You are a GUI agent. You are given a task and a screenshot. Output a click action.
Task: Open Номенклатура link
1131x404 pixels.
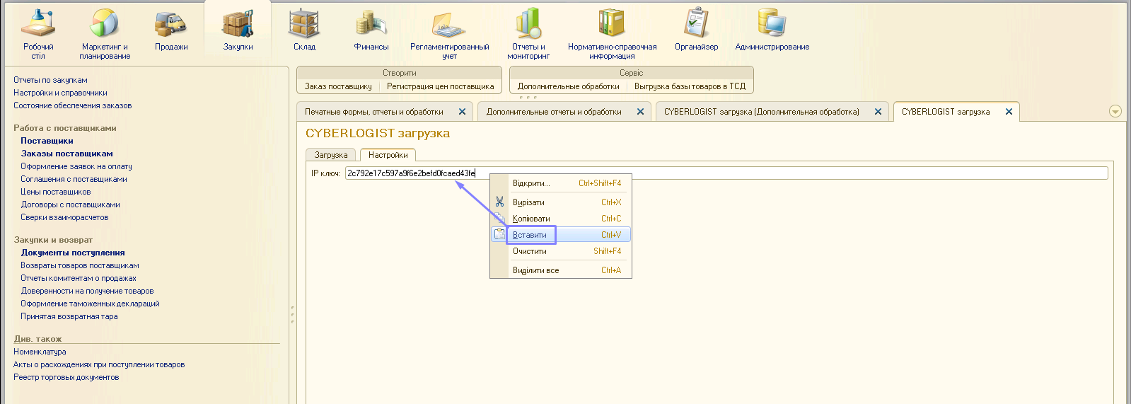point(40,352)
